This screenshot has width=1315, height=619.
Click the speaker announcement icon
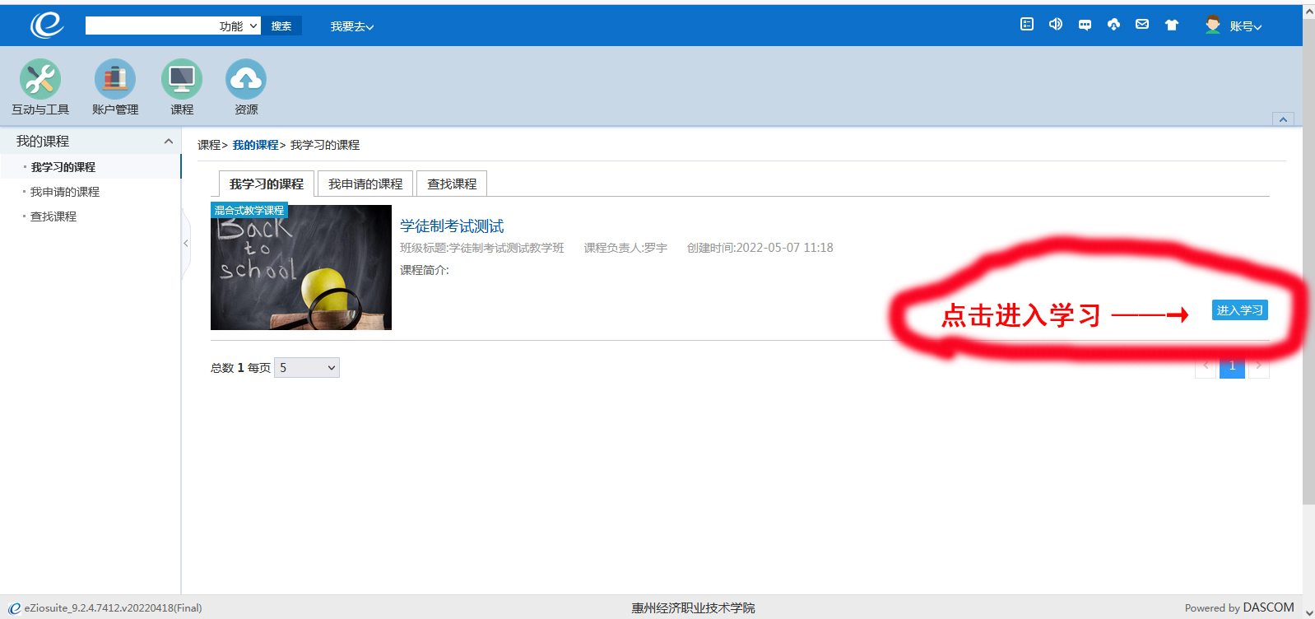click(1056, 25)
